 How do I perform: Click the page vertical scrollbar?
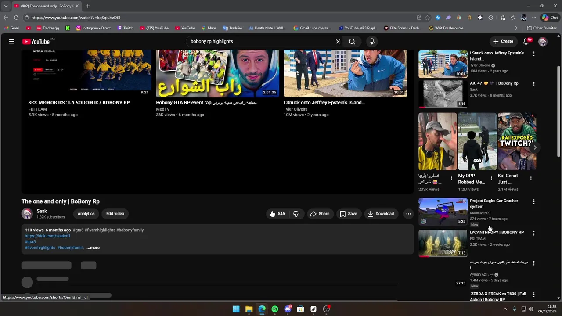(559, 111)
